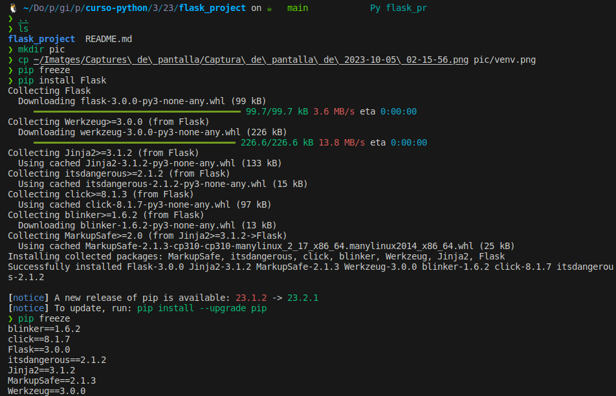Click the prompt arrow before pip install Flask
This screenshot has height=396, width=616.
coord(10,81)
